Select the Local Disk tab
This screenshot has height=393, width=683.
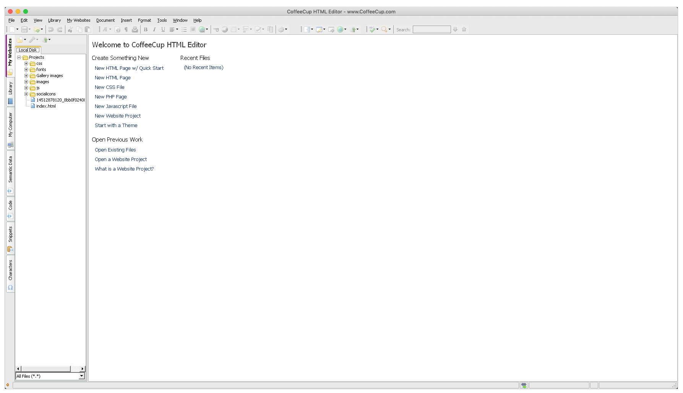(x=28, y=50)
